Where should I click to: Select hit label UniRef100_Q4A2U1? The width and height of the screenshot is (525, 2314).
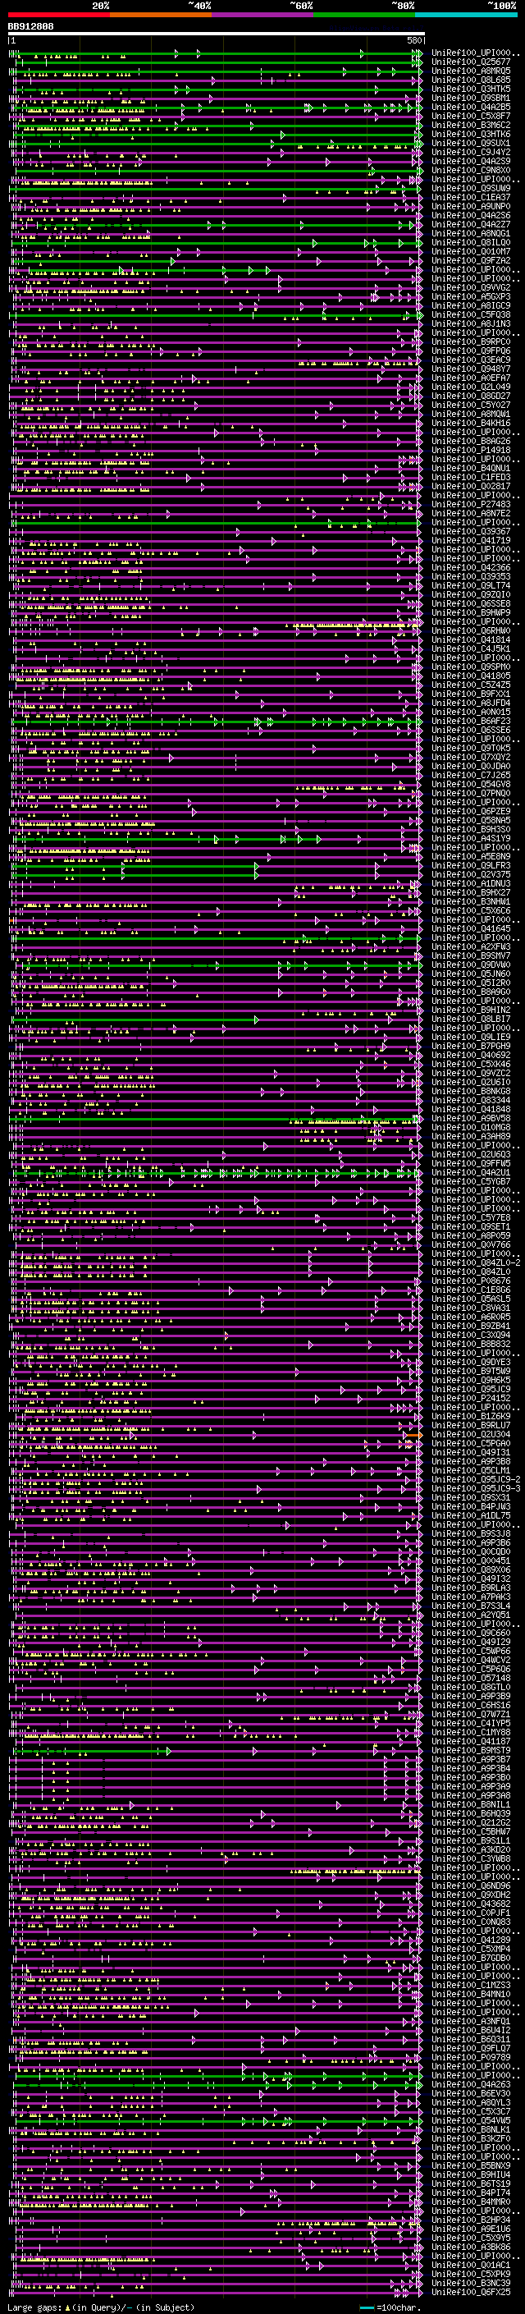[x=471, y=1172]
